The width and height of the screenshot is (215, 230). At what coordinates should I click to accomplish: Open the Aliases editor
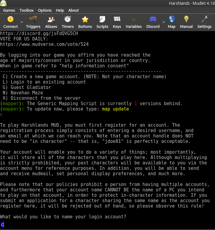coord(51,20)
